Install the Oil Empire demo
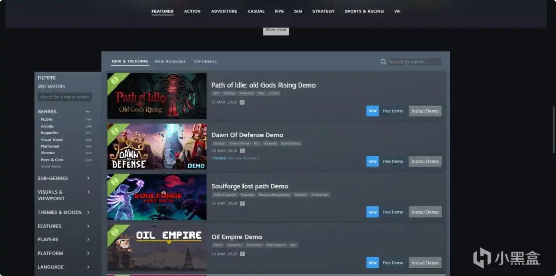Screen dimensions: 556x276 click(x=425, y=263)
